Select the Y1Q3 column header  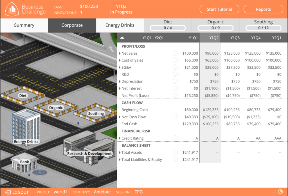coord(235,38)
